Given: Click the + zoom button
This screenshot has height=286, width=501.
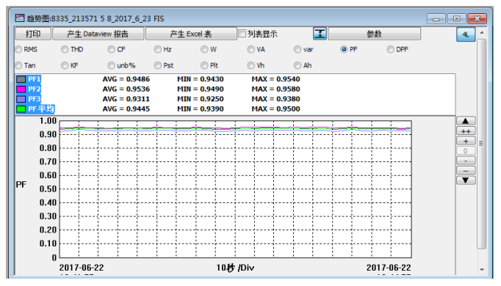Looking at the screenshot, I should tap(466, 141).
